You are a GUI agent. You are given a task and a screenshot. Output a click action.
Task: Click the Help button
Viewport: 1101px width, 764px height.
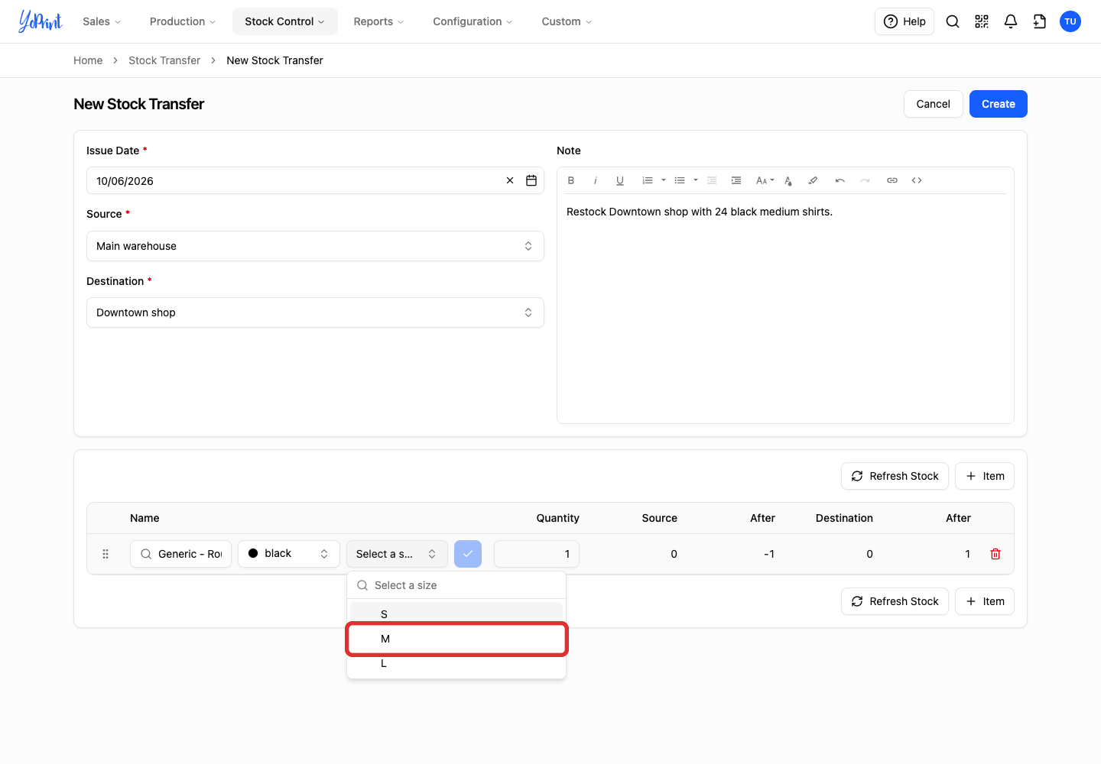[905, 21]
